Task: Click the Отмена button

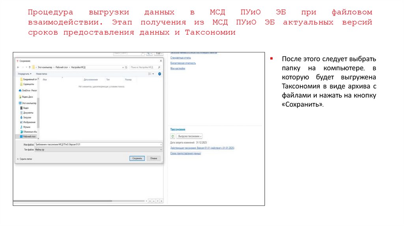Action: (153, 158)
